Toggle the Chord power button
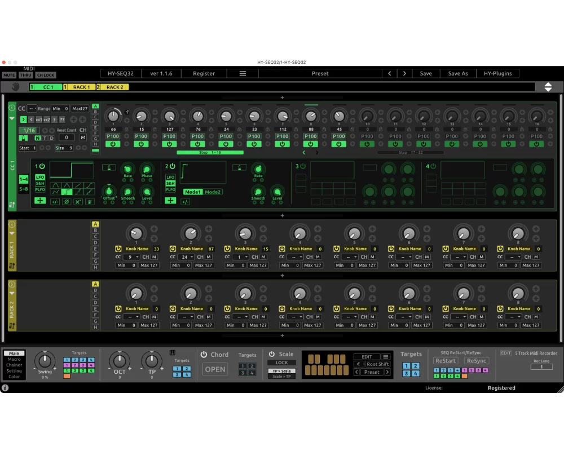 [204, 354]
